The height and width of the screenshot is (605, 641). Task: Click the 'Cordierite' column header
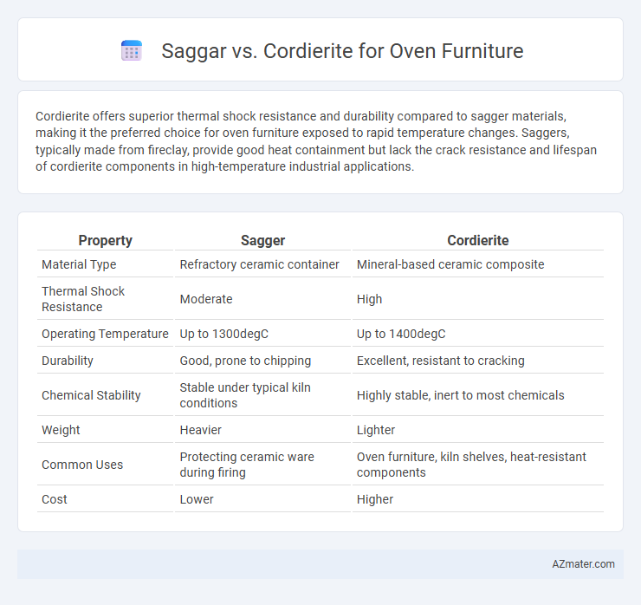[x=478, y=241]
